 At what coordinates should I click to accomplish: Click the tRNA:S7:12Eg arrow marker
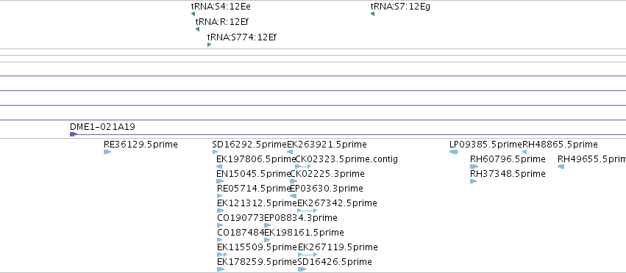click(x=372, y=15)
